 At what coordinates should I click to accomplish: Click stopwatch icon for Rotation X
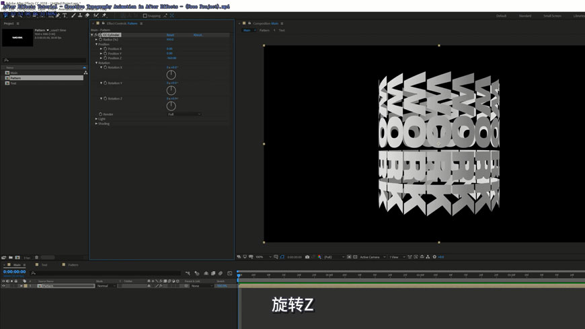[105, 67]
